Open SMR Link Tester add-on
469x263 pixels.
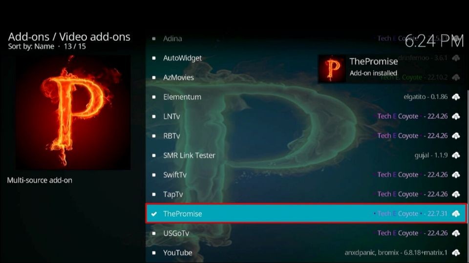[306, 155]
